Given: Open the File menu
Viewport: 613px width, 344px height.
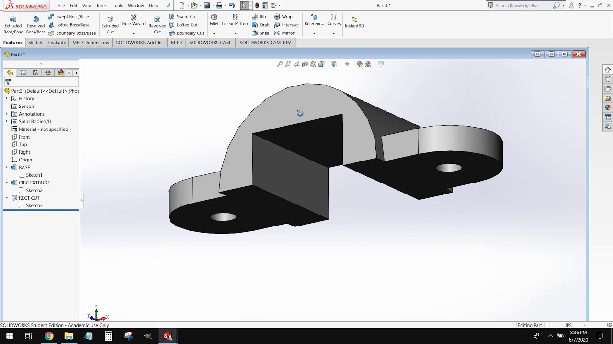Looking at the screenshot, I should point(62,5).
